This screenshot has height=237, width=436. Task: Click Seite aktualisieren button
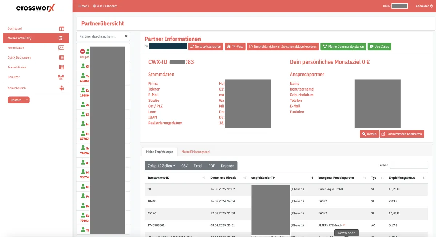pos(206,47)
